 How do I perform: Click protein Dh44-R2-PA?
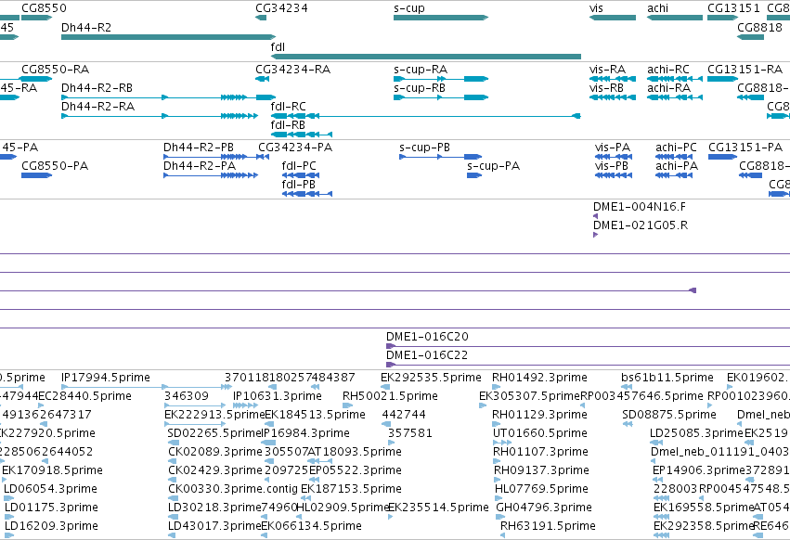pyautogui.click(x=200, y=166)
